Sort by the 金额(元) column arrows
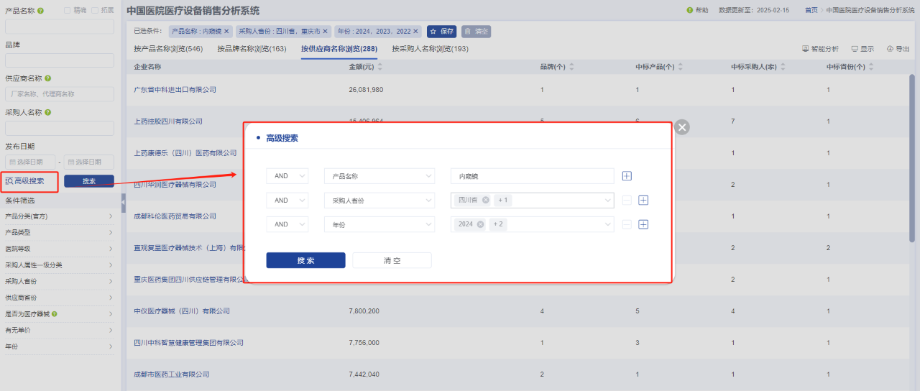This screenshot has width=920, height=391. click(x=380, y=67)
